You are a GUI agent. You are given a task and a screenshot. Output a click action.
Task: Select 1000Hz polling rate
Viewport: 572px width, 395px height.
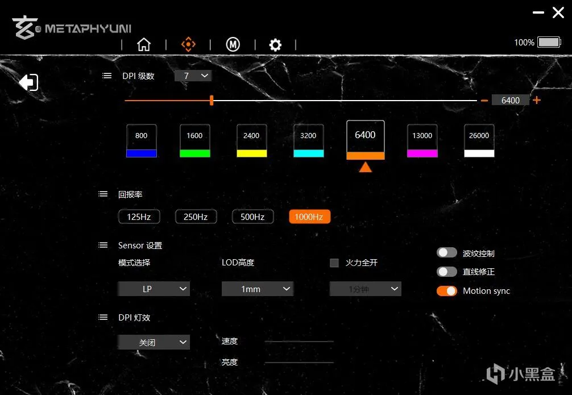(x=309, y=217)
